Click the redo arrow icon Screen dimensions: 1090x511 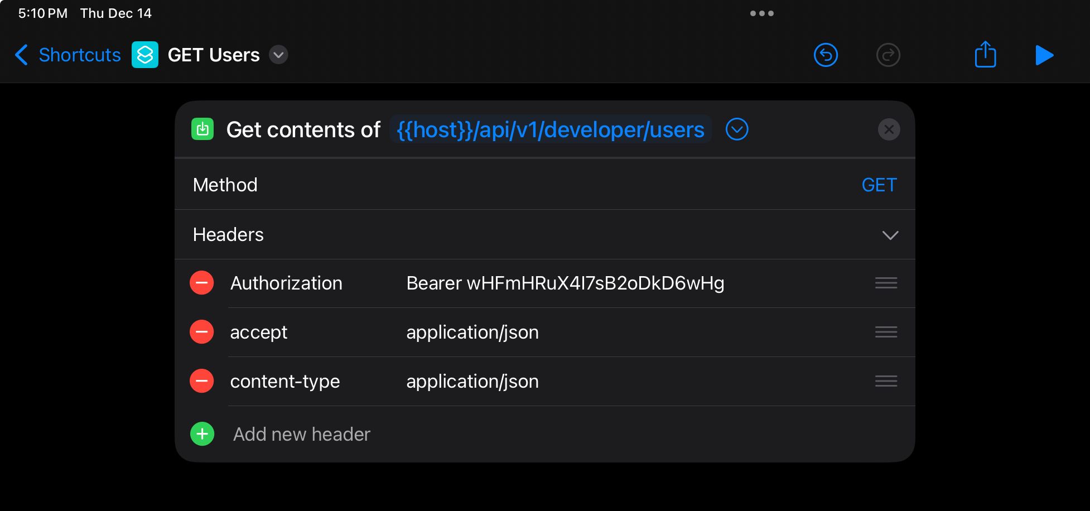click(x=888, y=55)
